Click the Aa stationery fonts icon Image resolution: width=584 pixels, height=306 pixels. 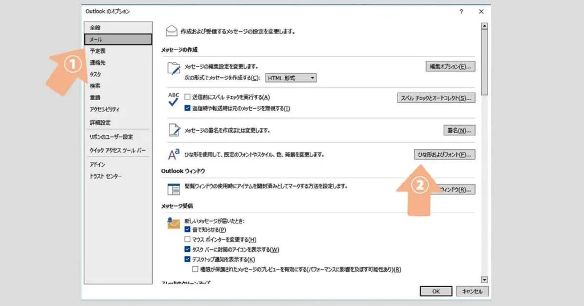tap(173, 154)
